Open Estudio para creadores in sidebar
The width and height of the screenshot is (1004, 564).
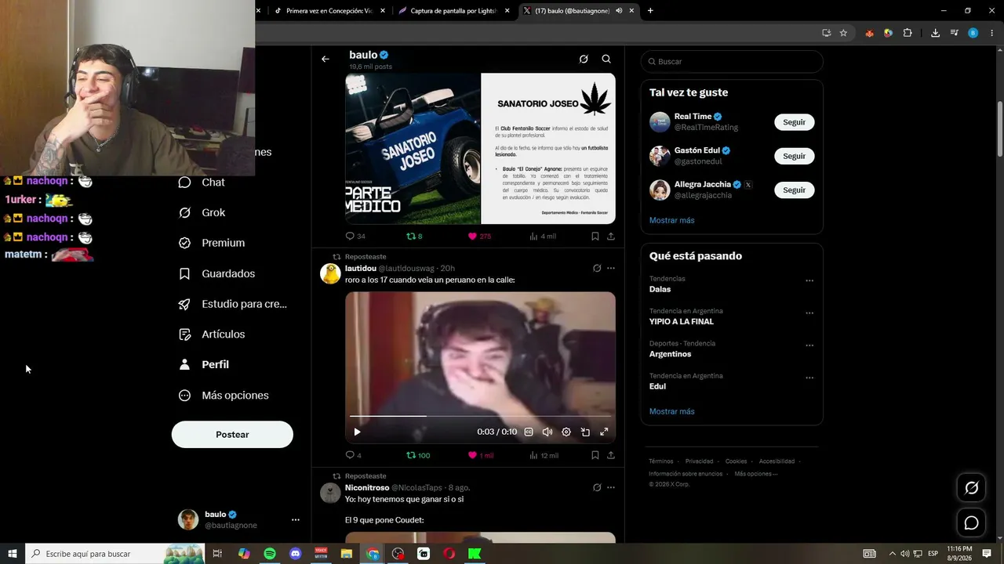point(233,304)
